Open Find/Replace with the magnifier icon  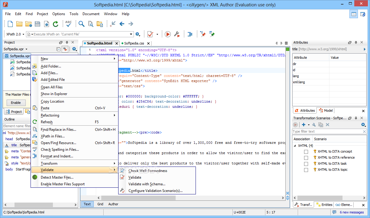[82, 24]
